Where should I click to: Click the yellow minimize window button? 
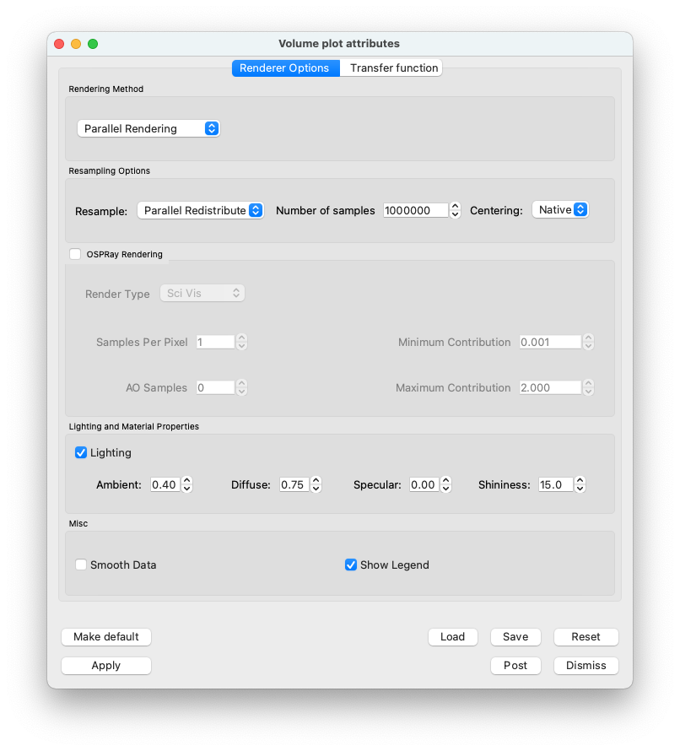(76, 44)
